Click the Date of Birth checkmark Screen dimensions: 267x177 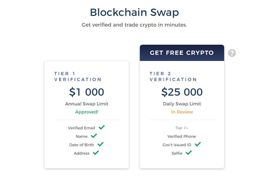point(101,144)
